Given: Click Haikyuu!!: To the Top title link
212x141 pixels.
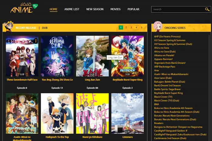Looking at the screenshot, I should [x=57, y=137].
